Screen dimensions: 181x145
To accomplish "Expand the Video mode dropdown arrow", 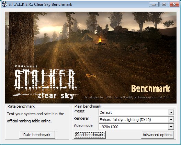I will (171, 127).
